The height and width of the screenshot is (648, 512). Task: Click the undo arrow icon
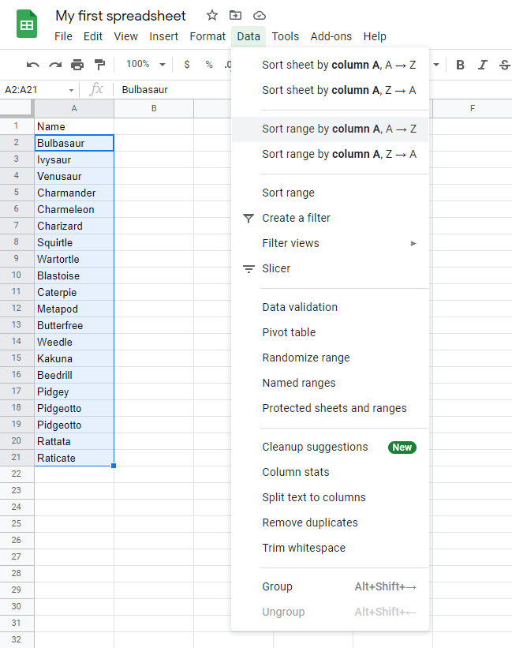[32, 65]
